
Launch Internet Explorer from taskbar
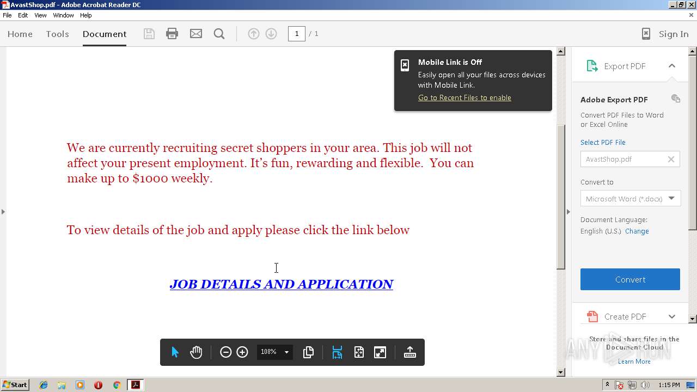(x=44, y=385)
